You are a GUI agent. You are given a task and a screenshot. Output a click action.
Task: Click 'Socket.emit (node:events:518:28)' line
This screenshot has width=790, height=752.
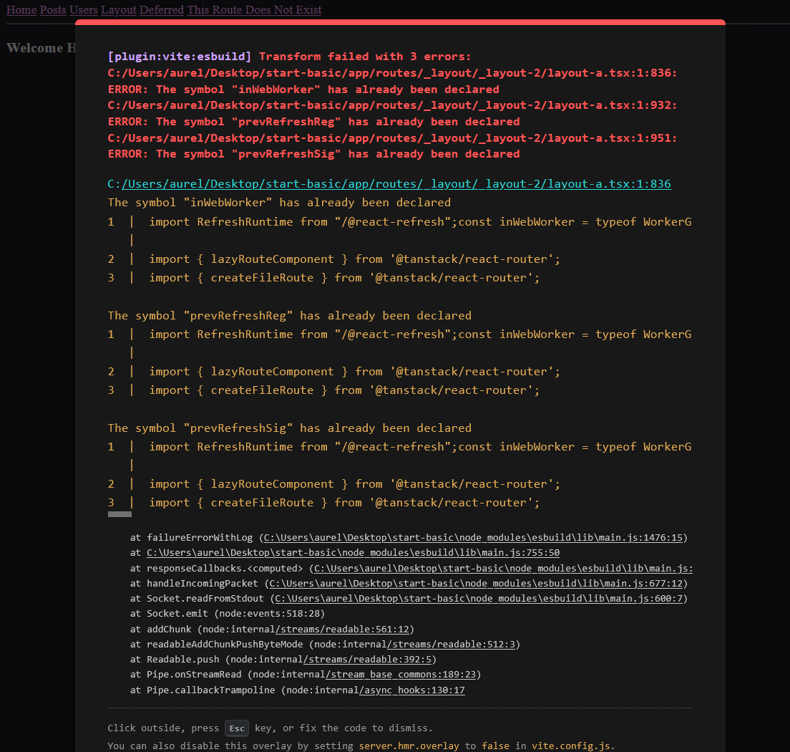[x=228, y=614]
